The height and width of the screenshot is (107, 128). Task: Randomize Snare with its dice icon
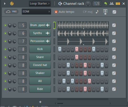pos(114,57)
